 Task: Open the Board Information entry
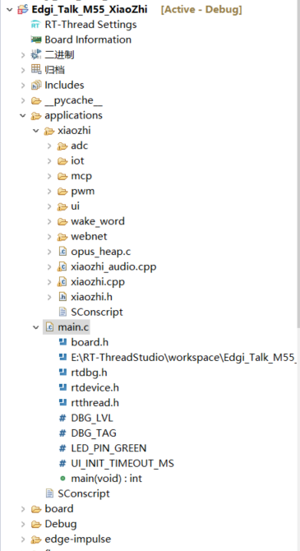point(88,39)
